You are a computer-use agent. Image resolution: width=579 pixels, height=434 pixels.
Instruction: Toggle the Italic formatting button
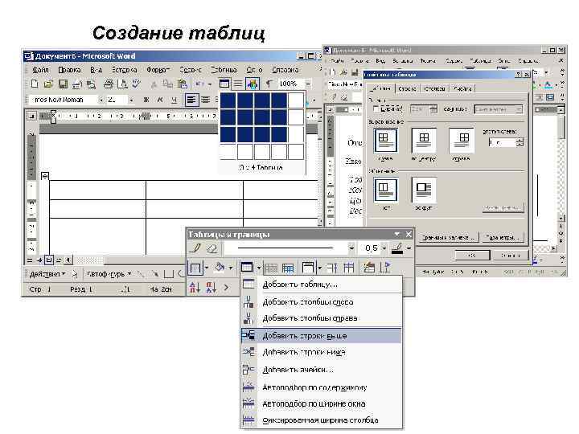(160, 100)
